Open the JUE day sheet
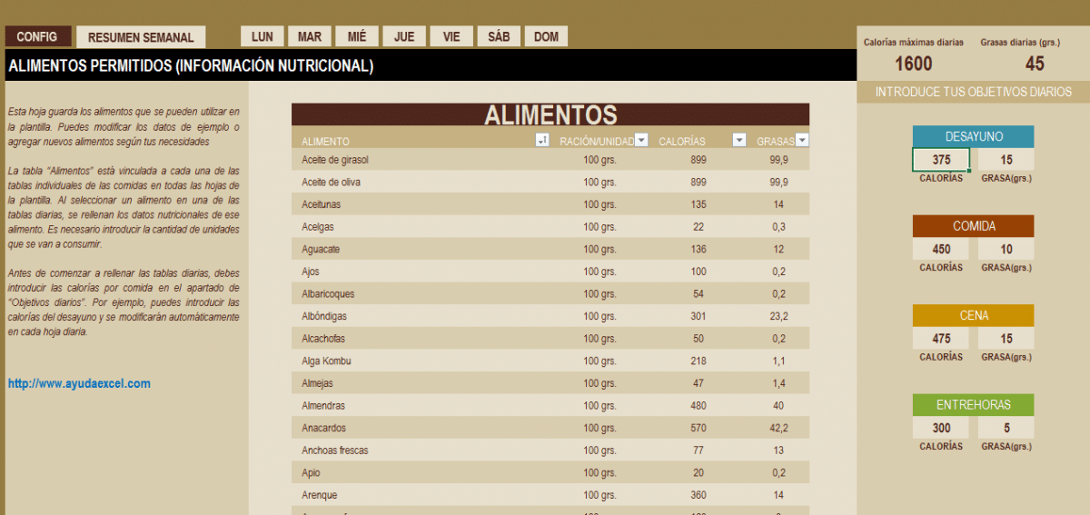 [x=404, y=36]
